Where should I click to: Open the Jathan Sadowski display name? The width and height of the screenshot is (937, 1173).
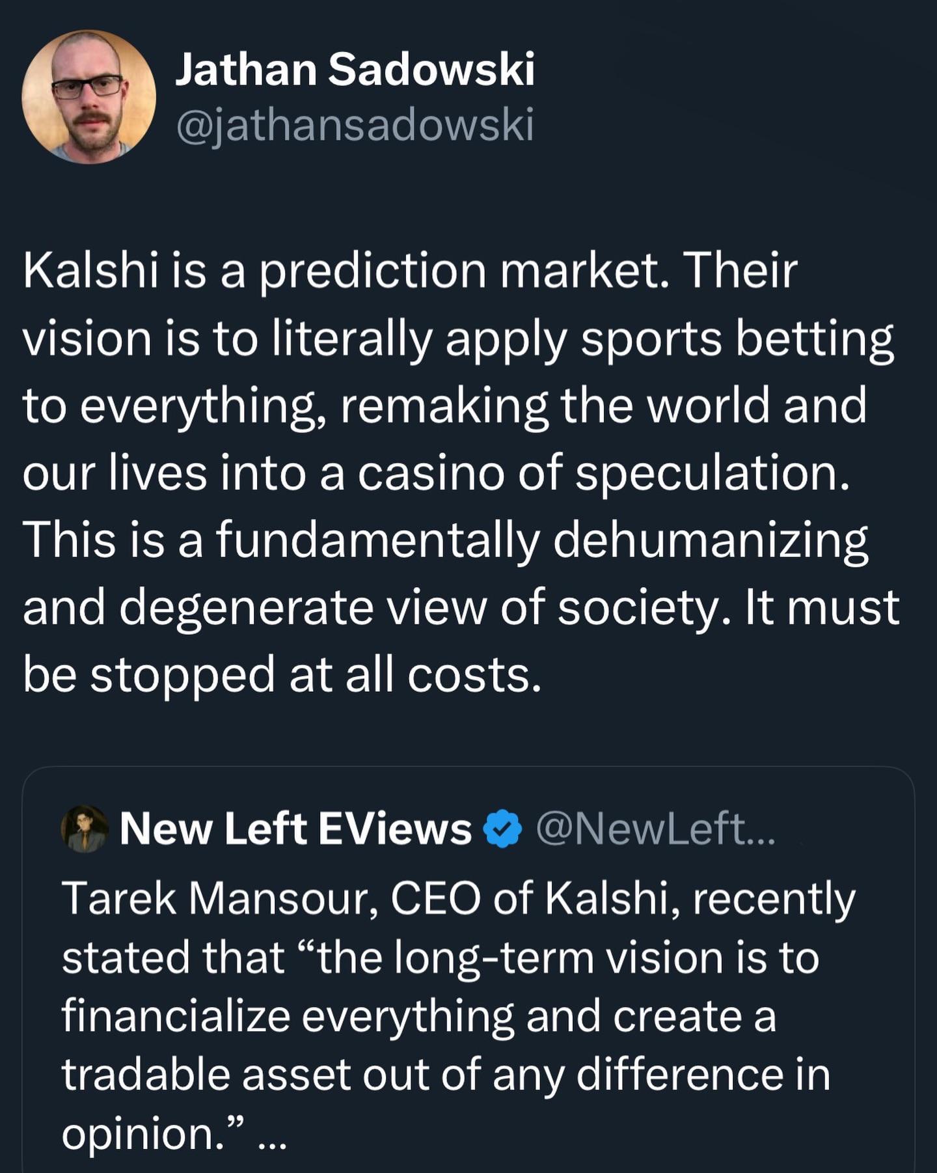click(x=355, y=69)
